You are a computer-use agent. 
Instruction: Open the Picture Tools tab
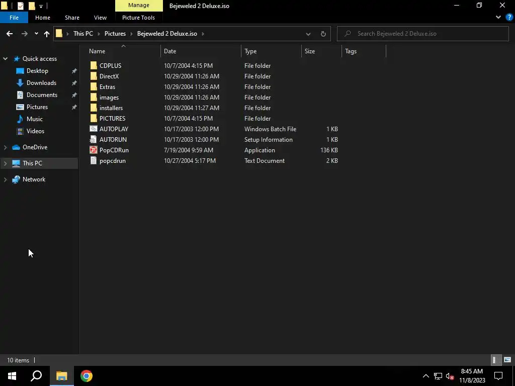(138, 18)
